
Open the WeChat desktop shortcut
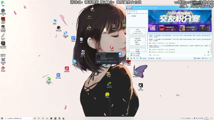click(x=3, y=3)
